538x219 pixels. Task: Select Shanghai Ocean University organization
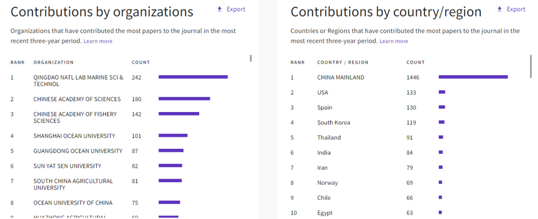click(74, 136)
